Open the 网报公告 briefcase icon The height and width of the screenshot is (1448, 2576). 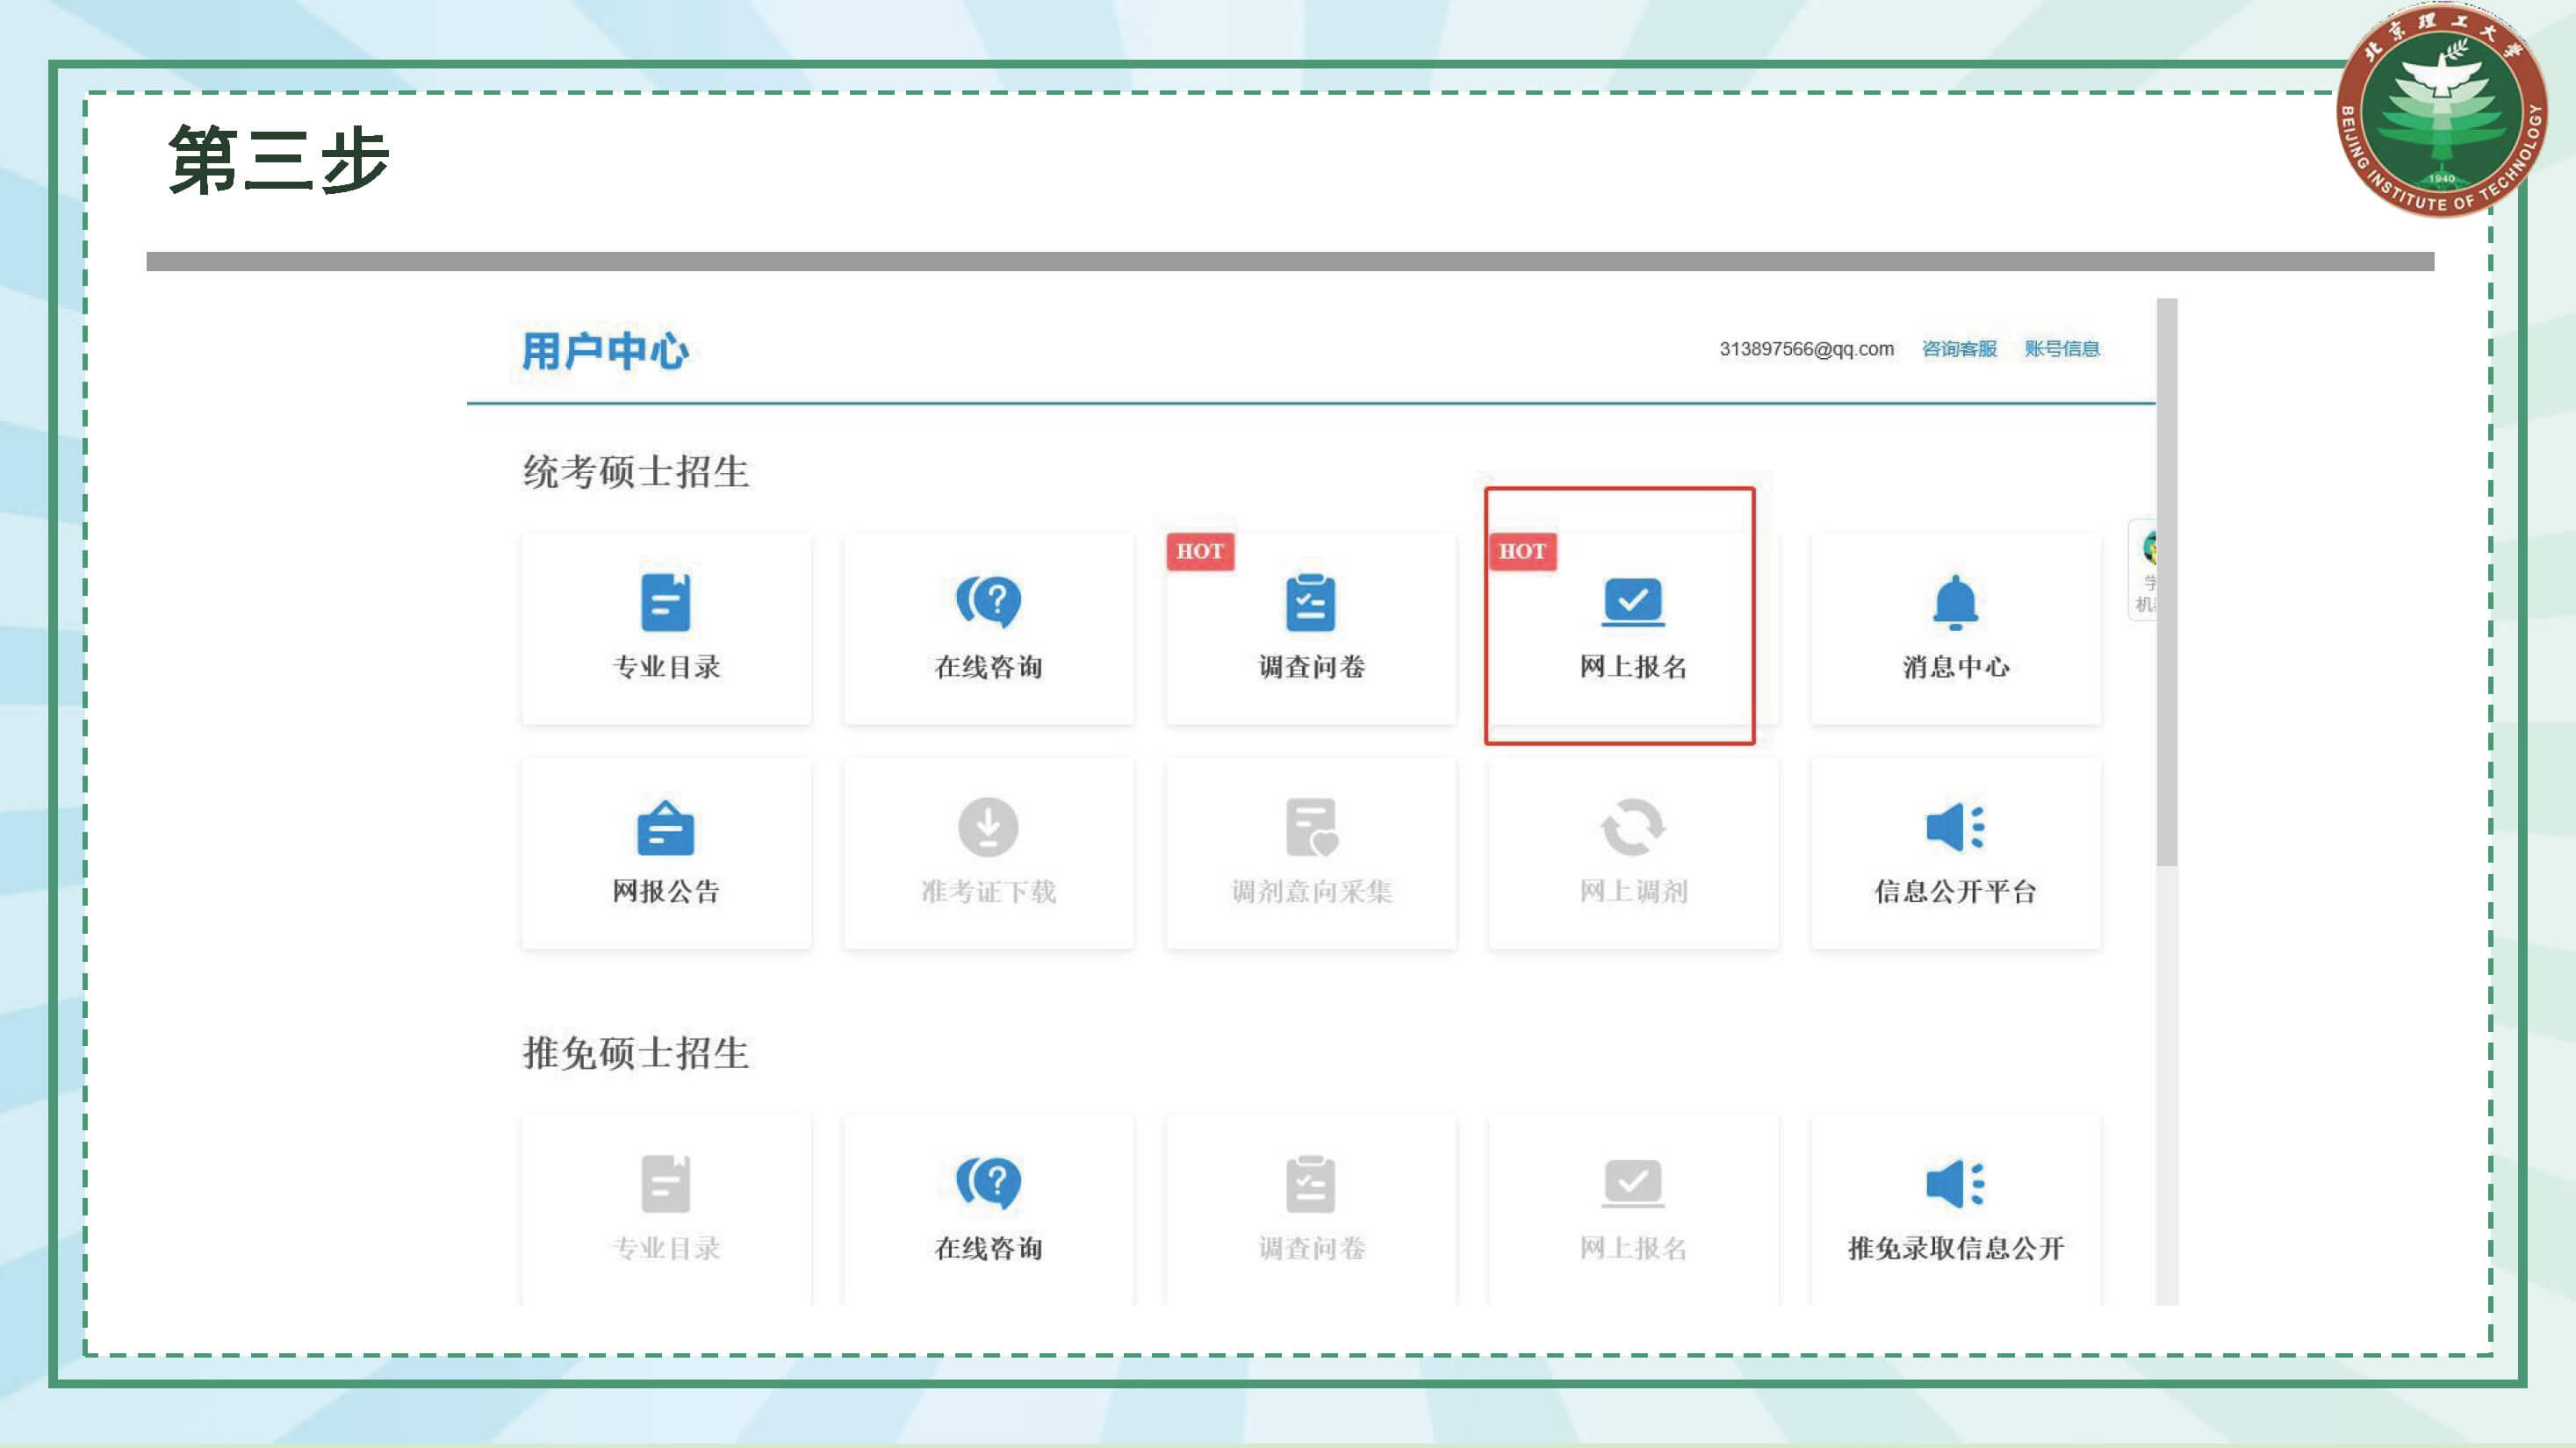tap(665, 828)
